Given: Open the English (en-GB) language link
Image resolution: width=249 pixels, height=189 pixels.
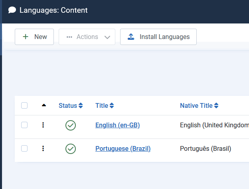Looking at the screenshot, I should [117, 125].
